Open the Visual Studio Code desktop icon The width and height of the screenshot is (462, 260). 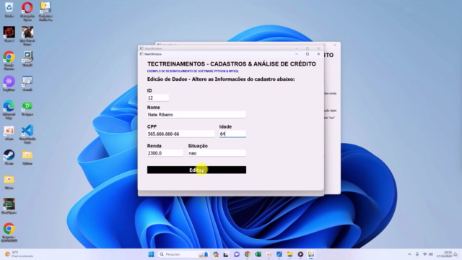click(x=27, y=134)
